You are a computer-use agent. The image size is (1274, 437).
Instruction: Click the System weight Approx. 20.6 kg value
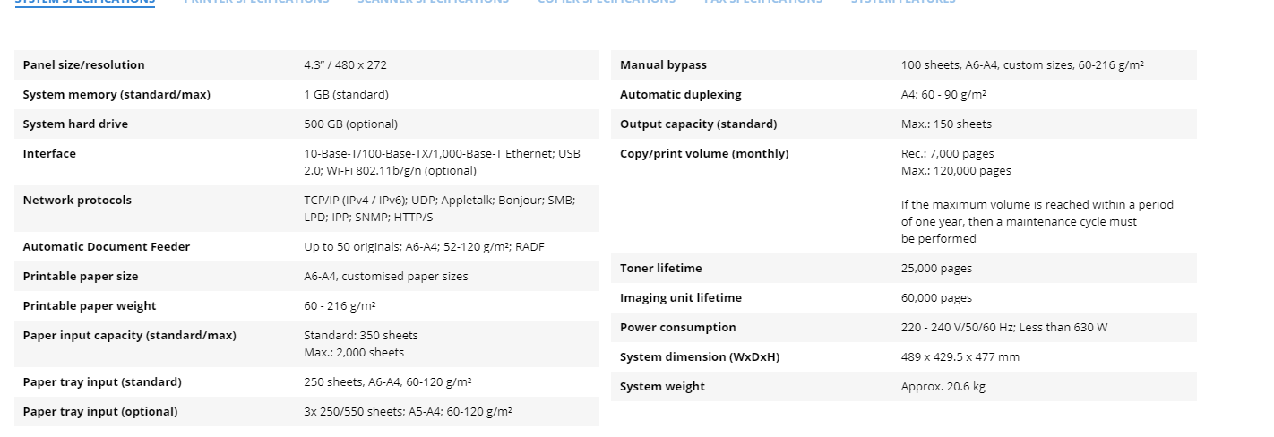tap(943, 387)
